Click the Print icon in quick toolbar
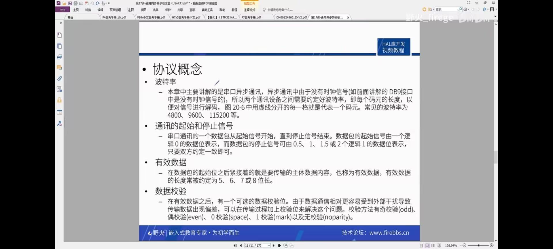Screen dimensions: 553x249 [75, 3]
